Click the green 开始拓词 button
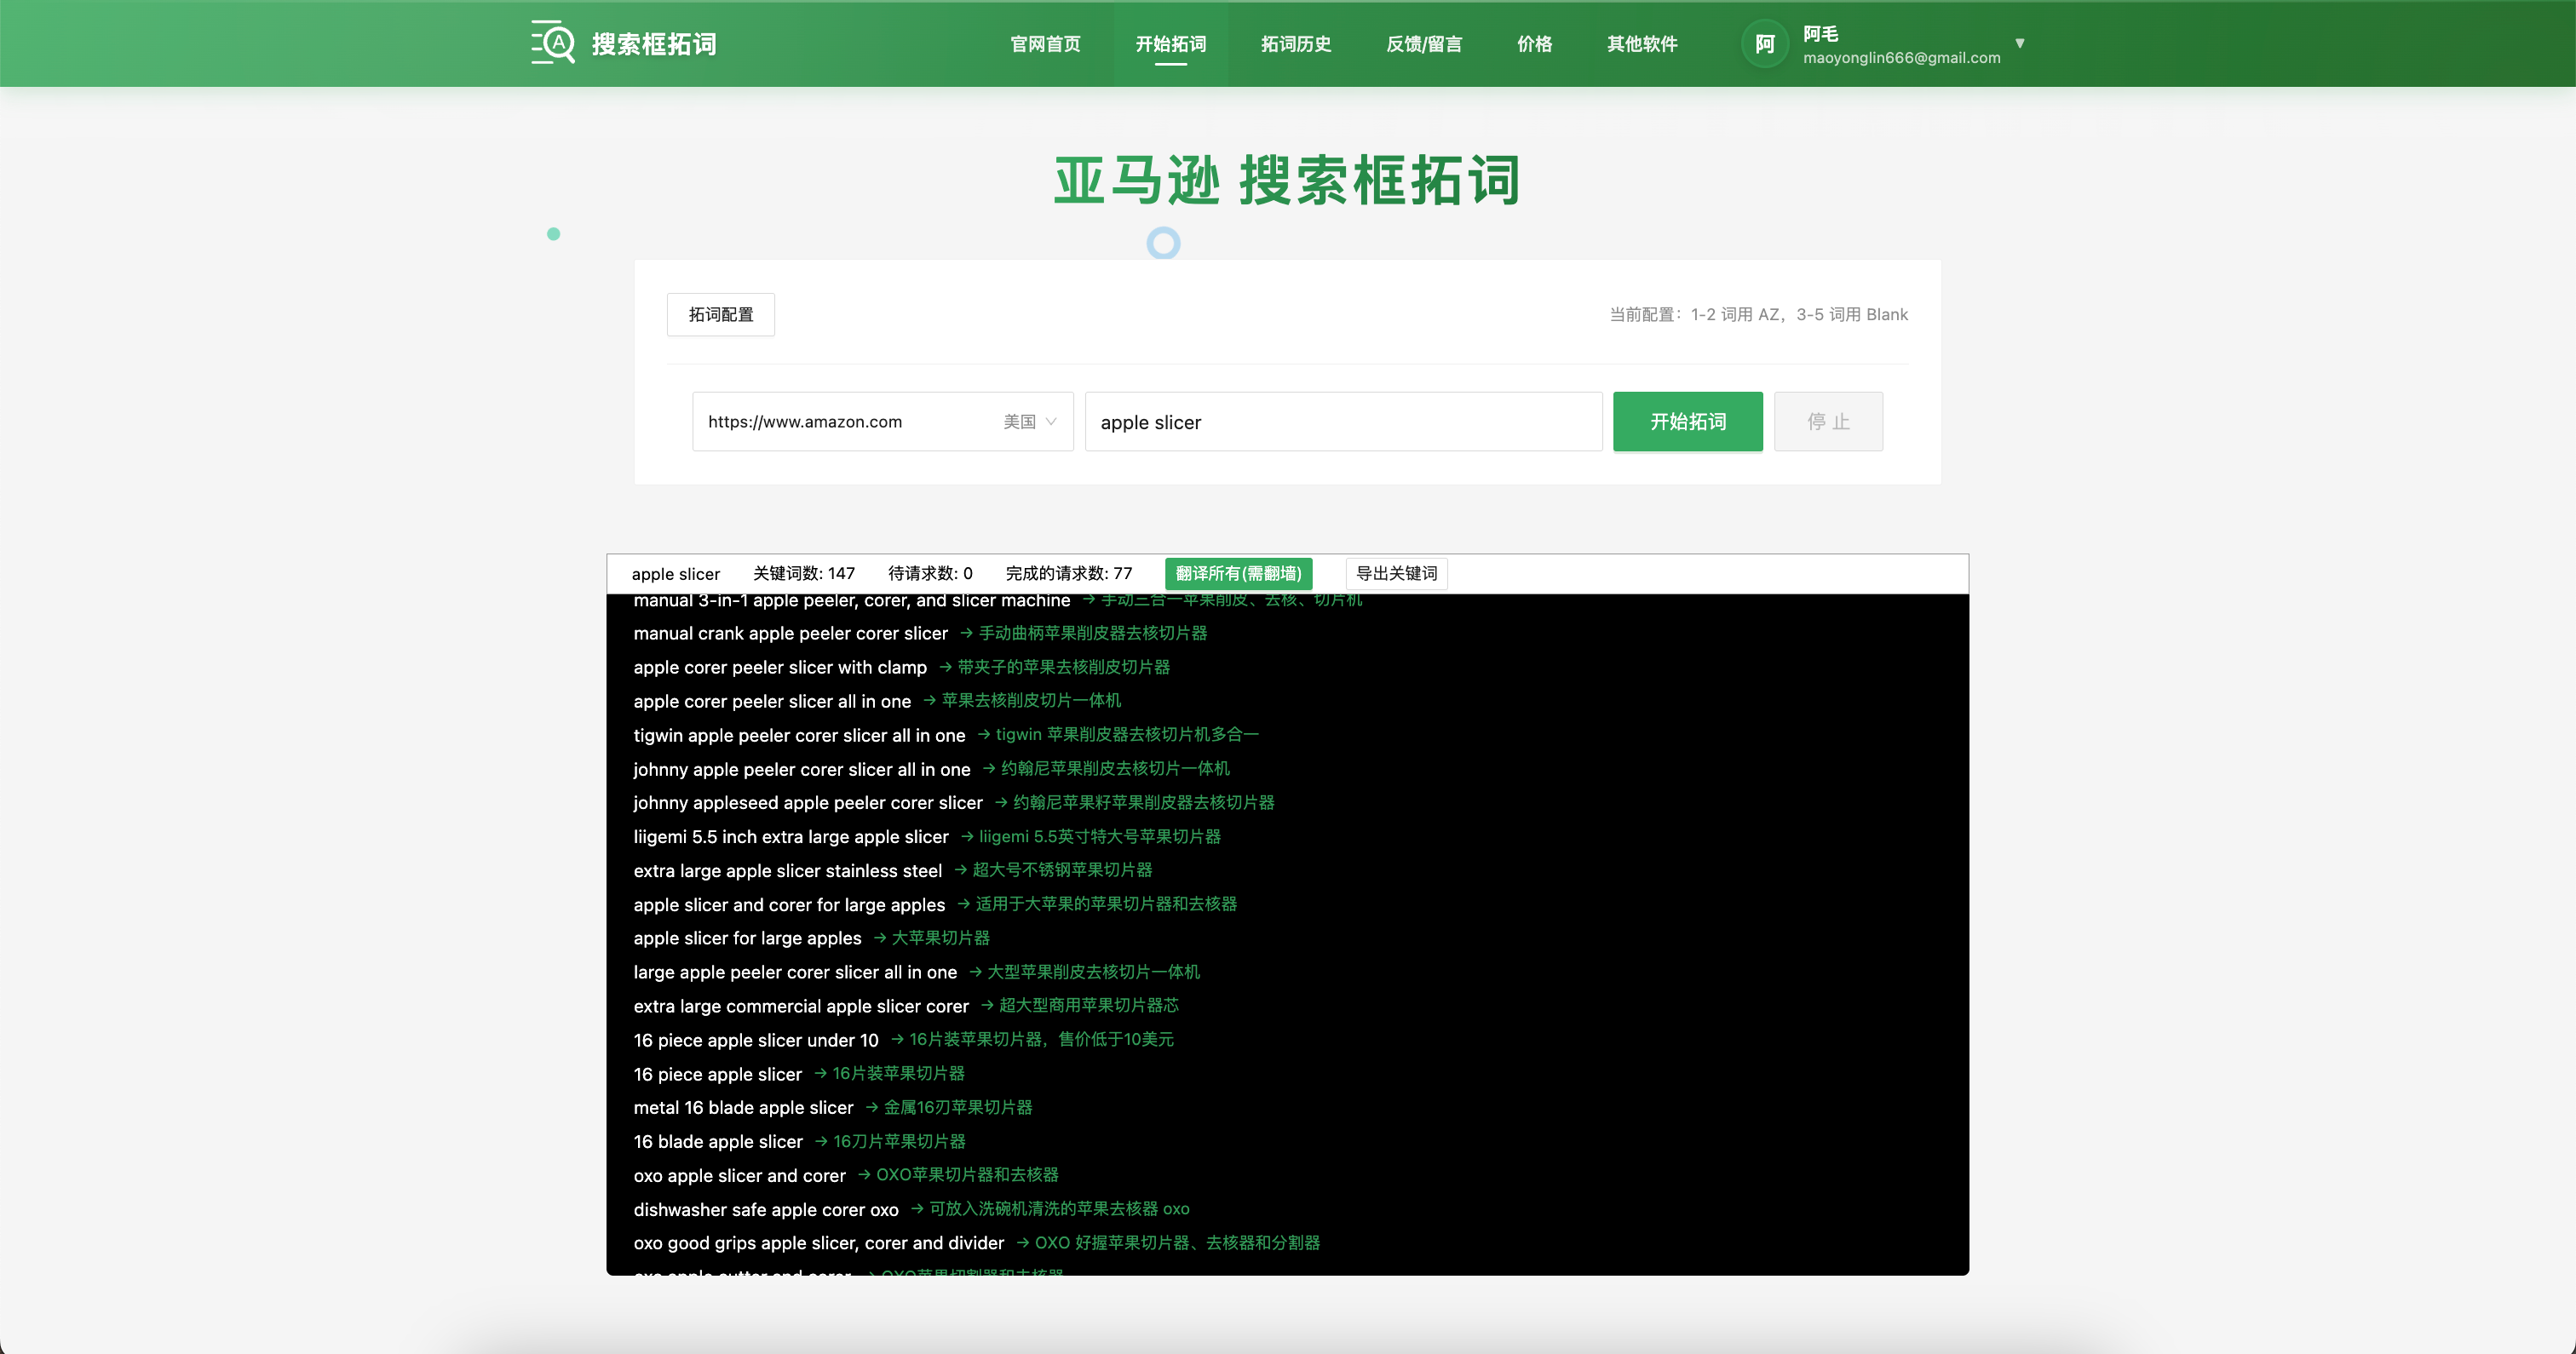 click(x=1688, y=422)
